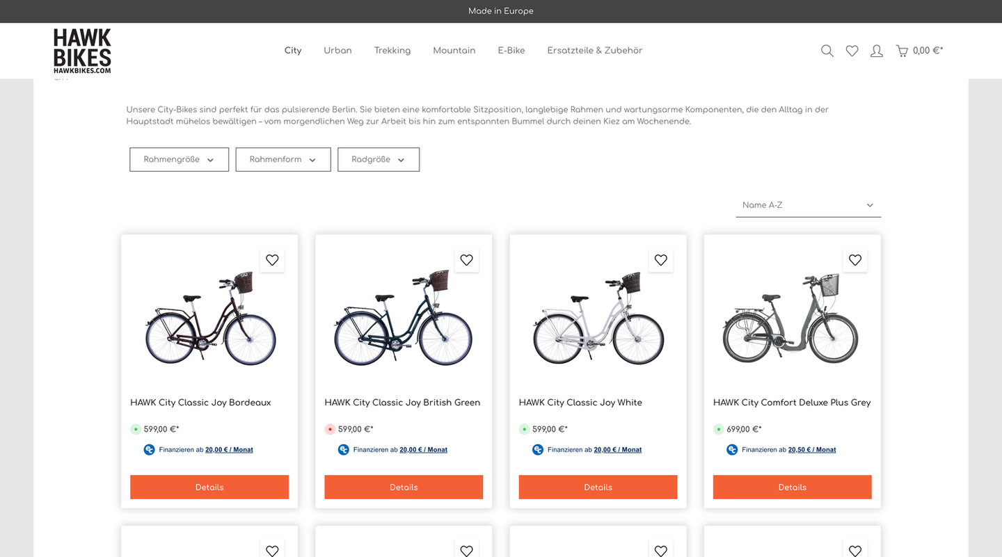Click financing logo icon under Bordeaux bike
Viewport: 1002px width, 557px height.
point(149,450)
